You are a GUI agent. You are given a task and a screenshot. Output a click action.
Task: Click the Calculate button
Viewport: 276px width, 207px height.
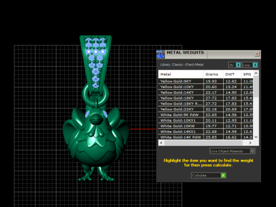pyautogui.click(x=209, y=175)
